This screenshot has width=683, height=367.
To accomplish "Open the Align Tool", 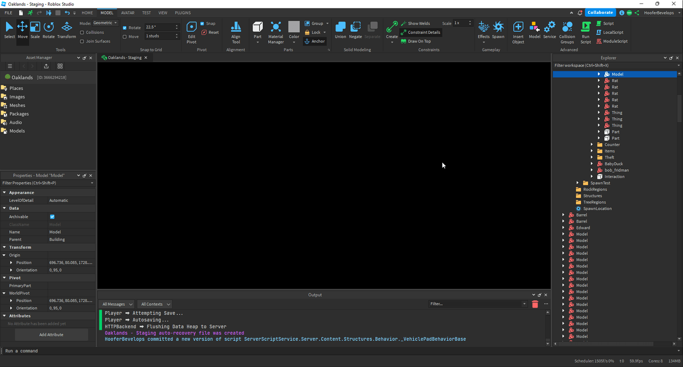I will click(x=236, y=33).
